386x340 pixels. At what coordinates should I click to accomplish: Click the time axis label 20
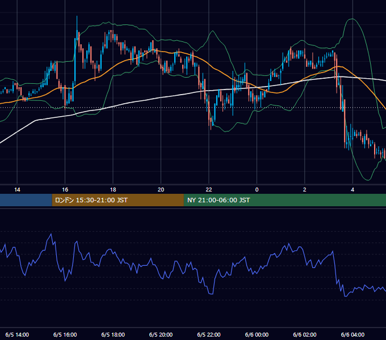pyautogui.click(x=161, y=190)
